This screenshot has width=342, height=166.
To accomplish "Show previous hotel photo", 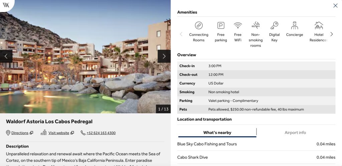I will (x=6, y=56).
